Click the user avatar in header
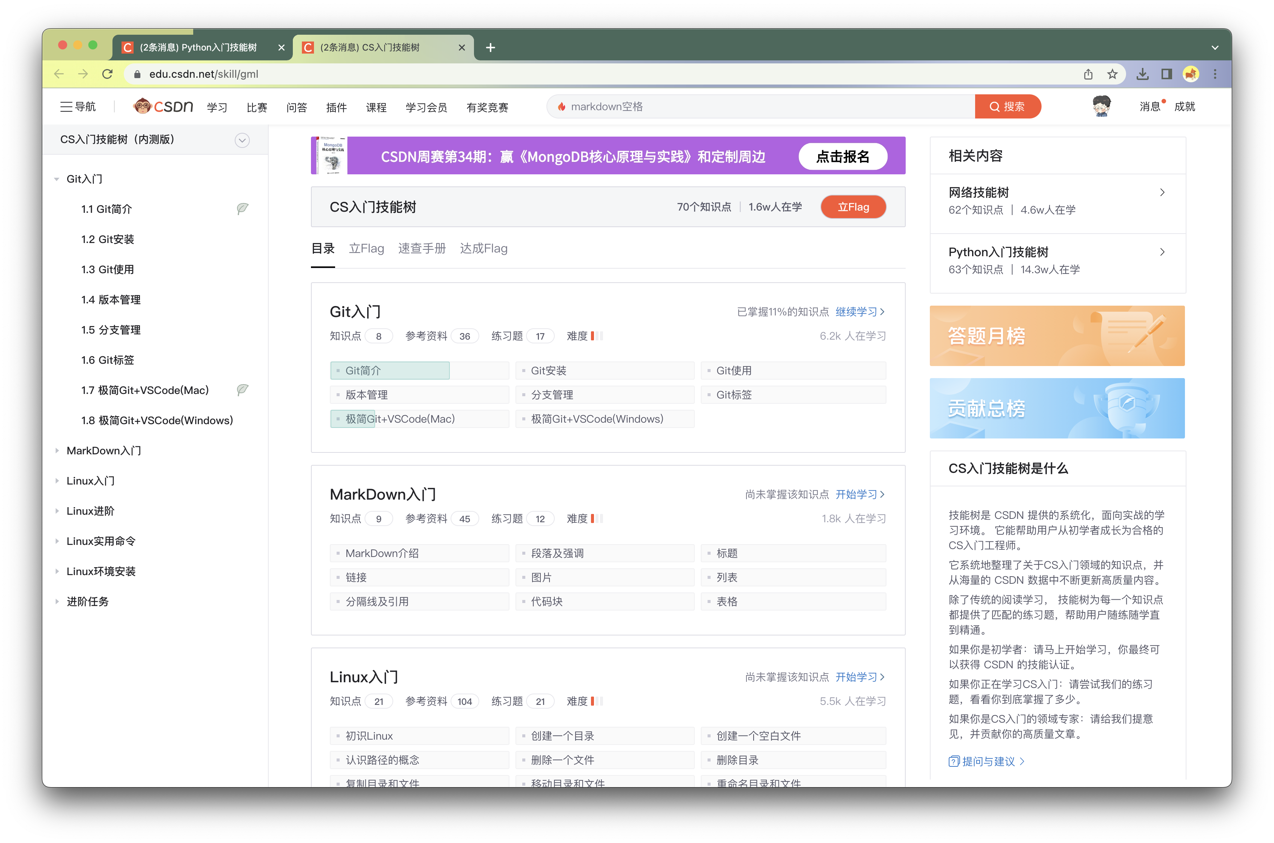Screen dimensions: 1274x843 [x=1102, y=106]
